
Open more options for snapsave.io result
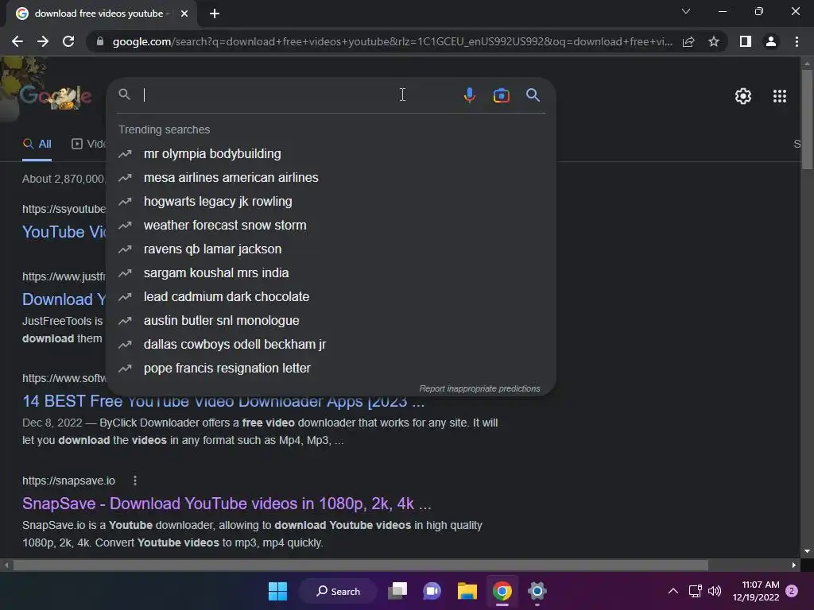click(135, 481)
